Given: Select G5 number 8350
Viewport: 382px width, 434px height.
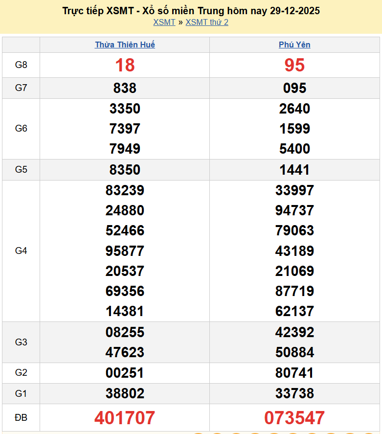Looking at the screenshot, I should [x=125, y=170].
